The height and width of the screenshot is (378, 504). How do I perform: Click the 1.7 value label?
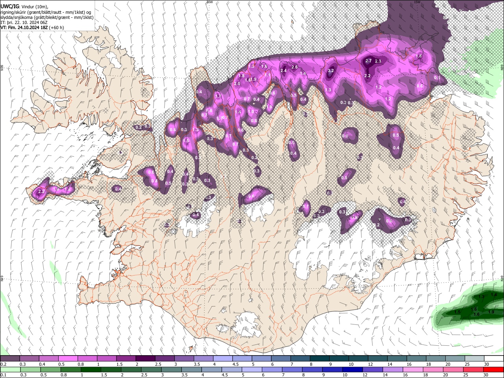pos(219,96)
